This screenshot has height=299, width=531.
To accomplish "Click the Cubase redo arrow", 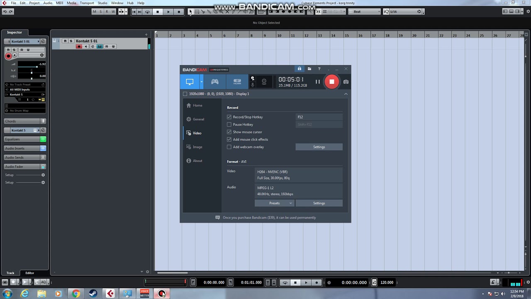I will 11,12.
